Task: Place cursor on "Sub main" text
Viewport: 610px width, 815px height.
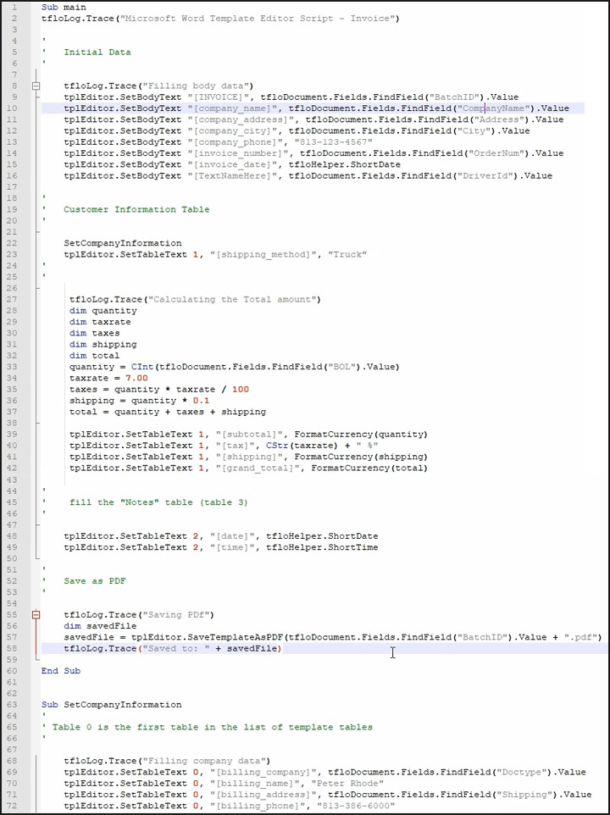Action: tap(64, 8)
